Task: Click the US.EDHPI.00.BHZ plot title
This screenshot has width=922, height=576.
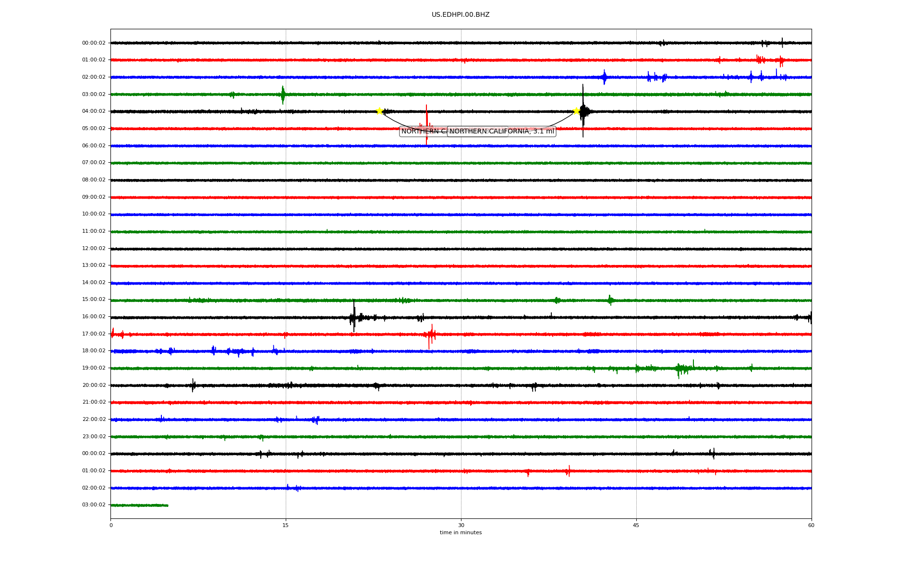Action: 461,15
